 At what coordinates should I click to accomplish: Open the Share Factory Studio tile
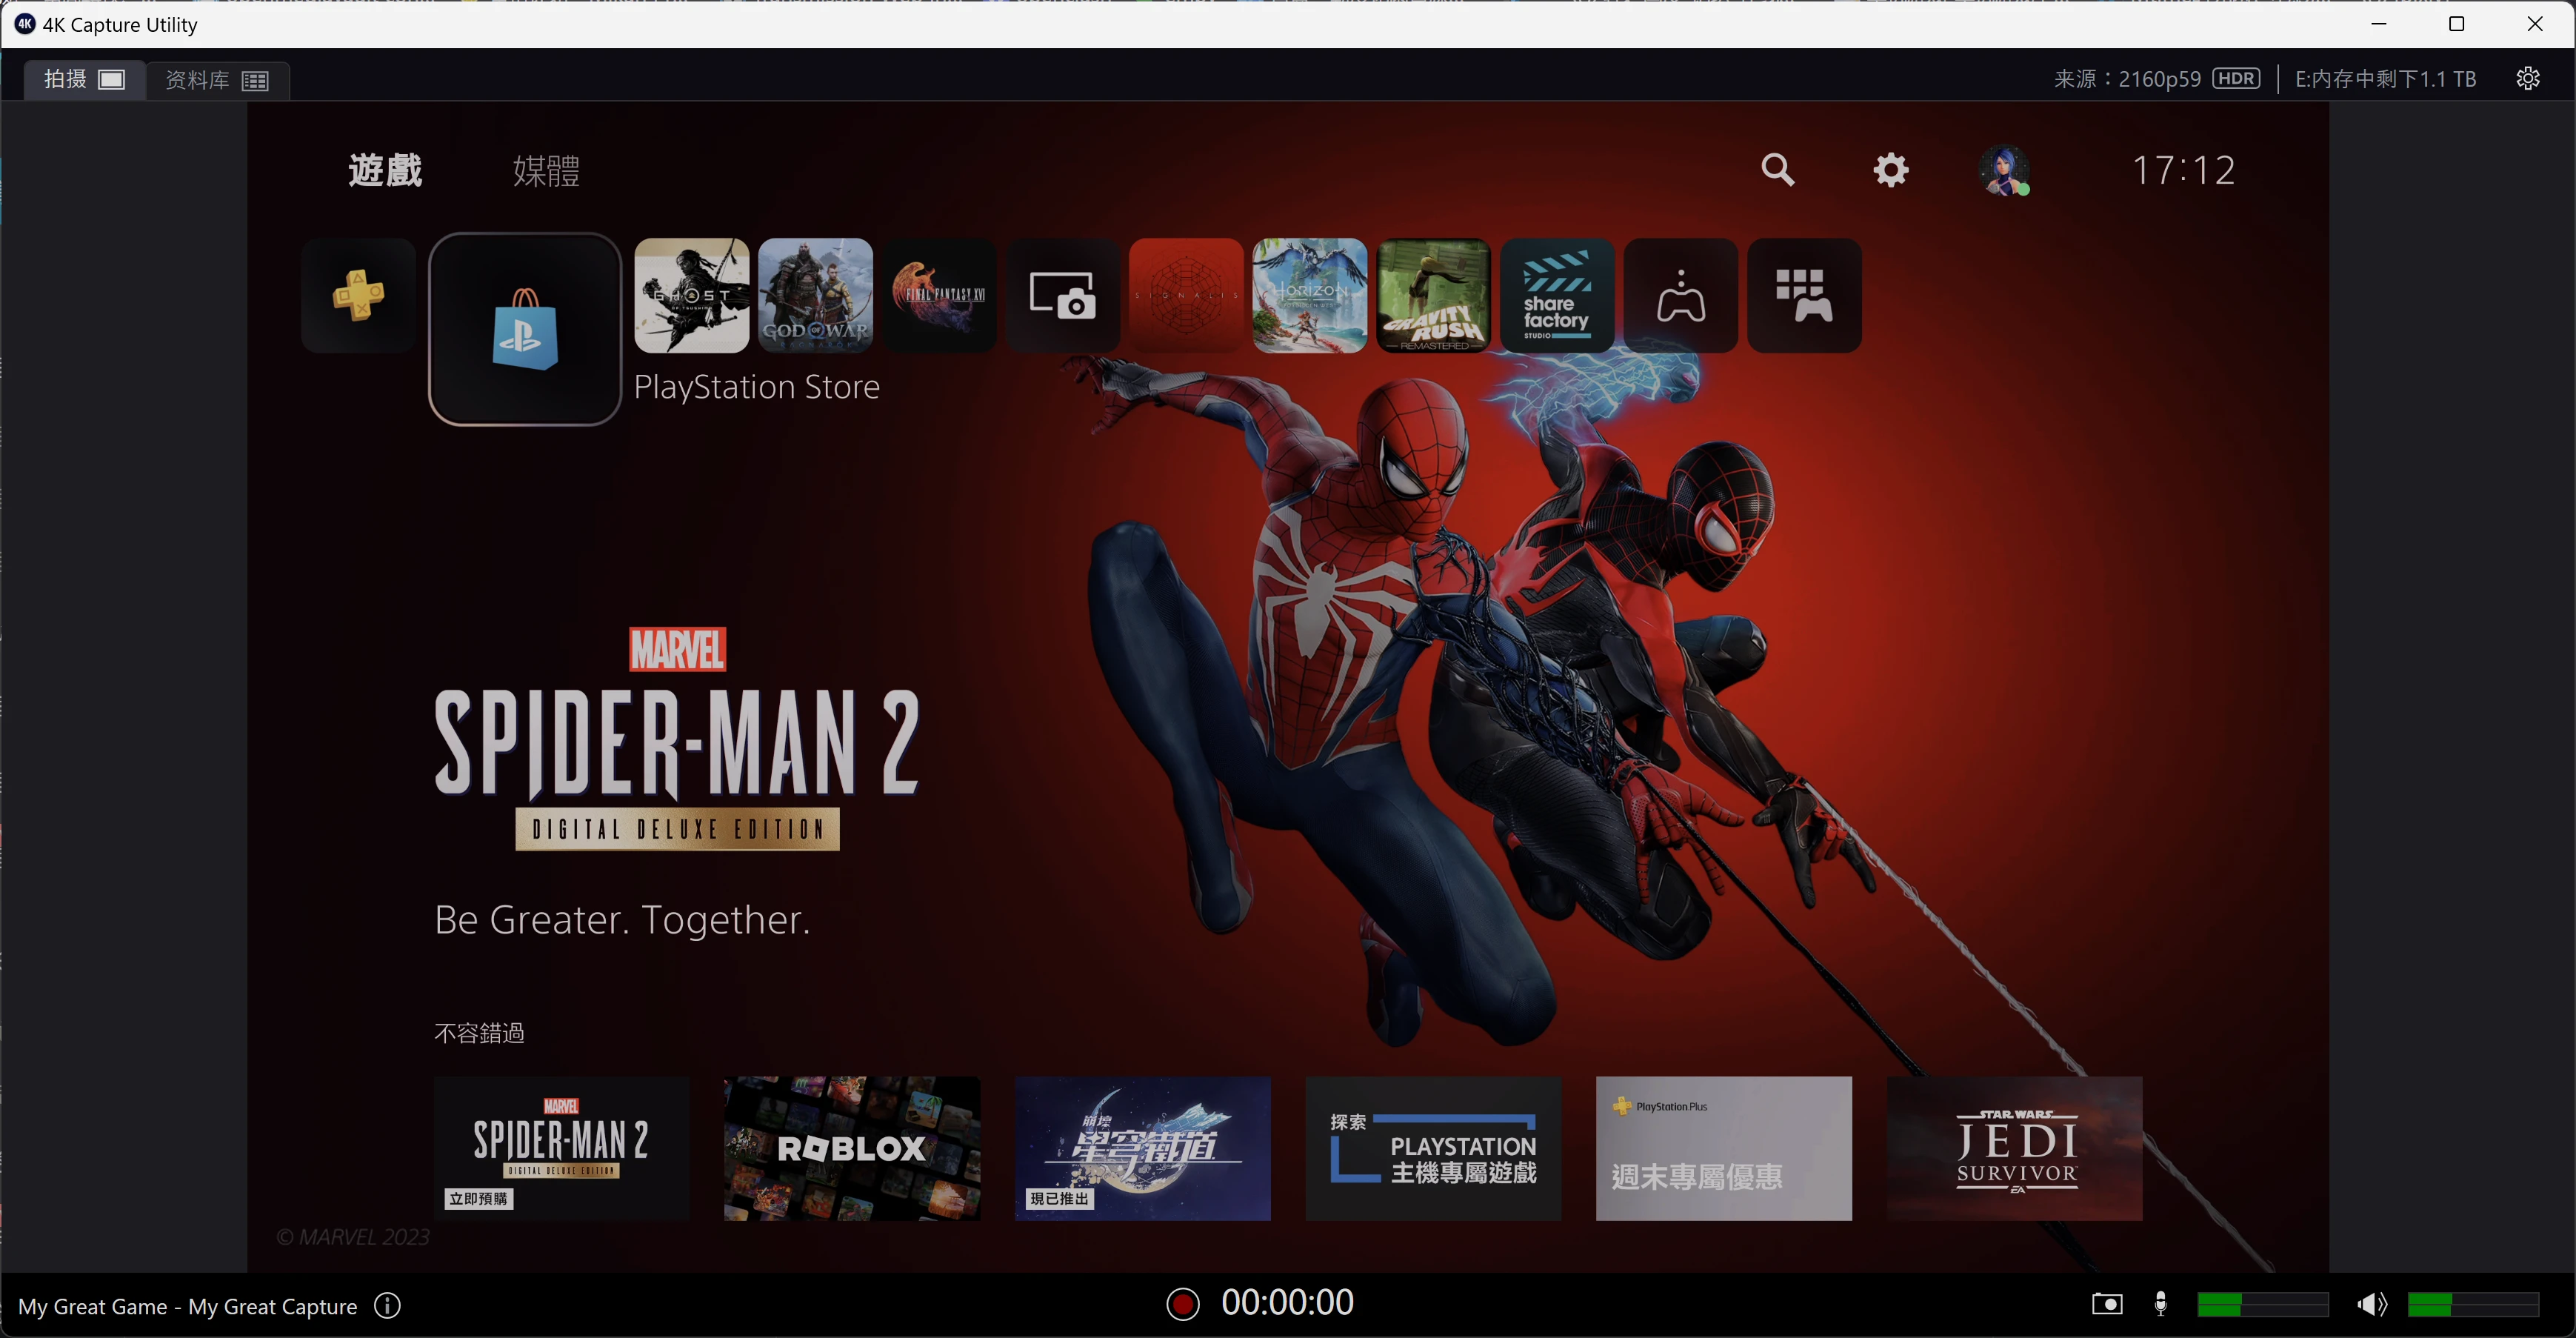(x=1556, y=296)
